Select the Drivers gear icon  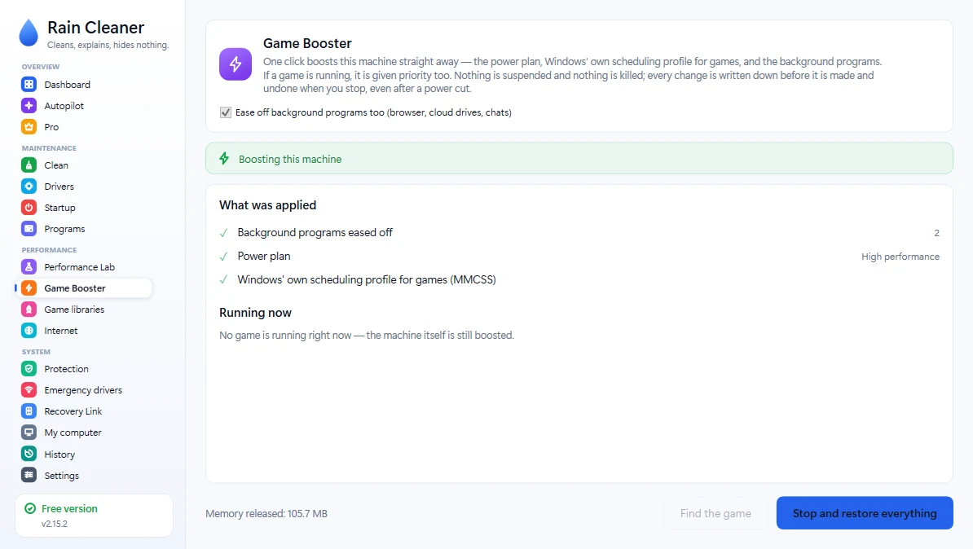coord(29,186)
